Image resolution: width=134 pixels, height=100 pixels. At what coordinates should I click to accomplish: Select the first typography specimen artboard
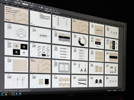pos(61,52)
